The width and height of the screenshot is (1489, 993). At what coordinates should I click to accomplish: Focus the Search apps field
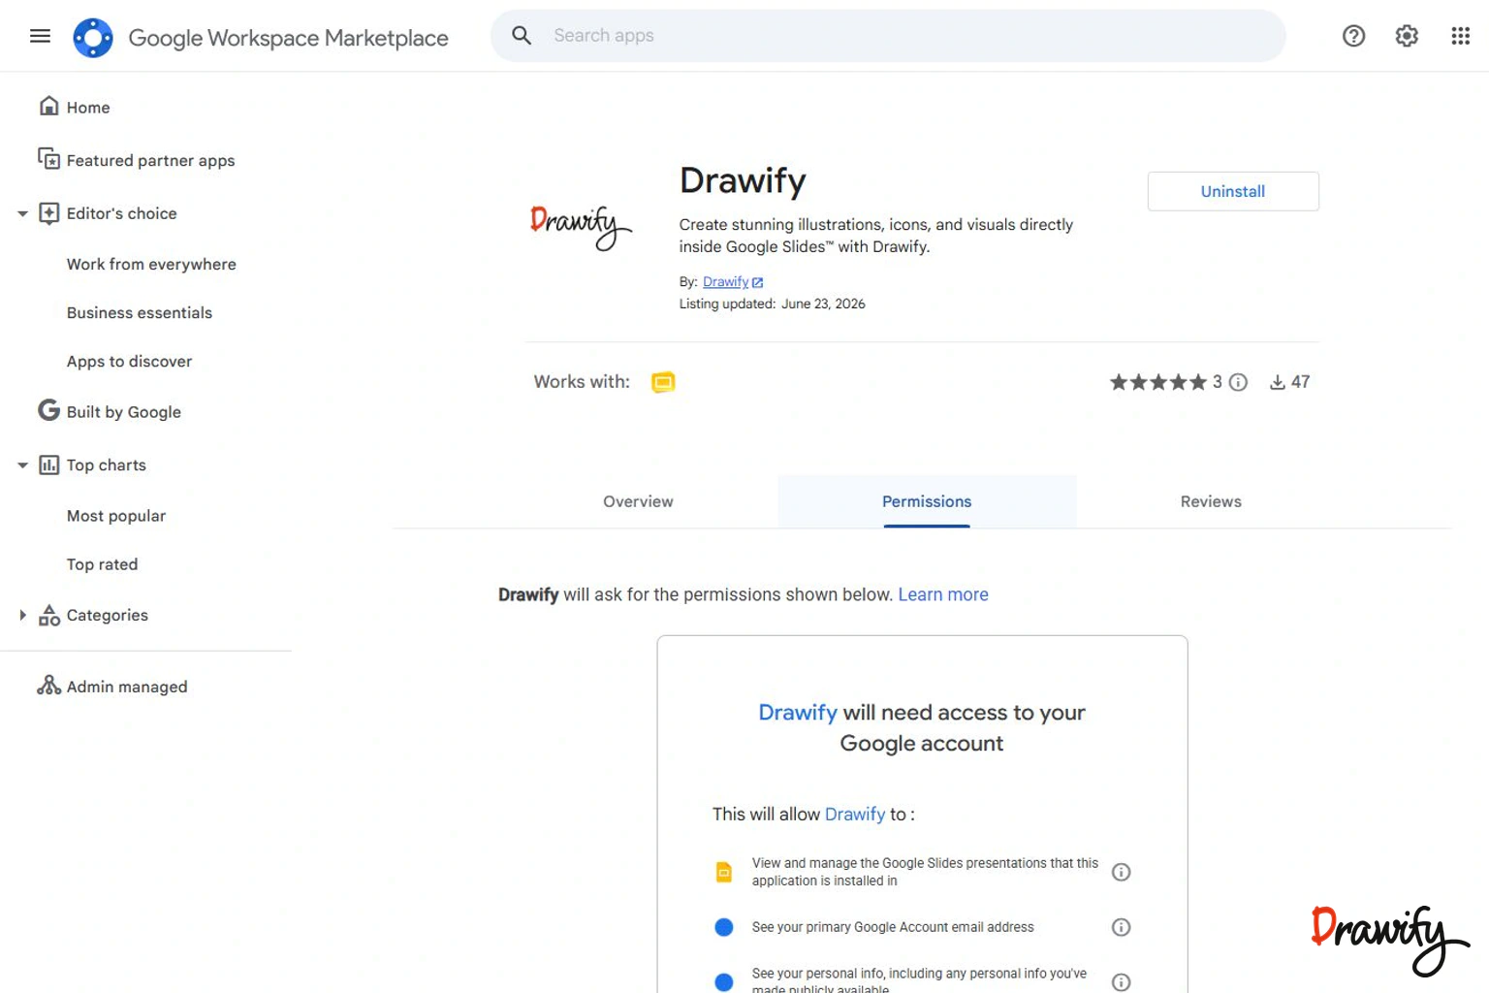pos(888,36)
